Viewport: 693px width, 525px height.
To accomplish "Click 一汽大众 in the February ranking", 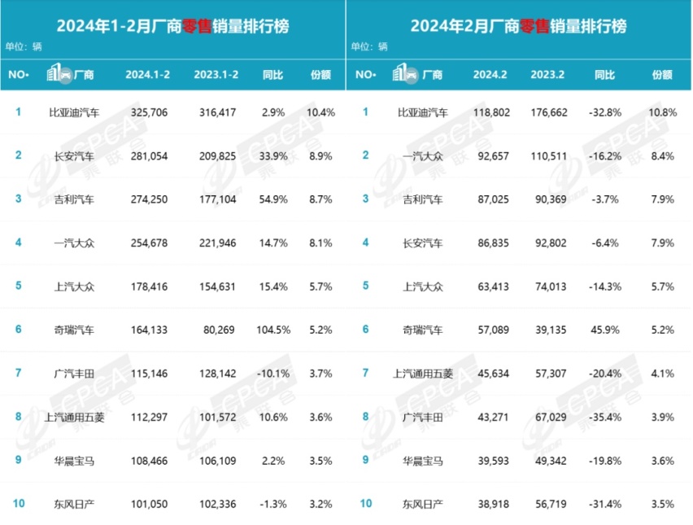I will pyautogui.click(x=422, y=156).
